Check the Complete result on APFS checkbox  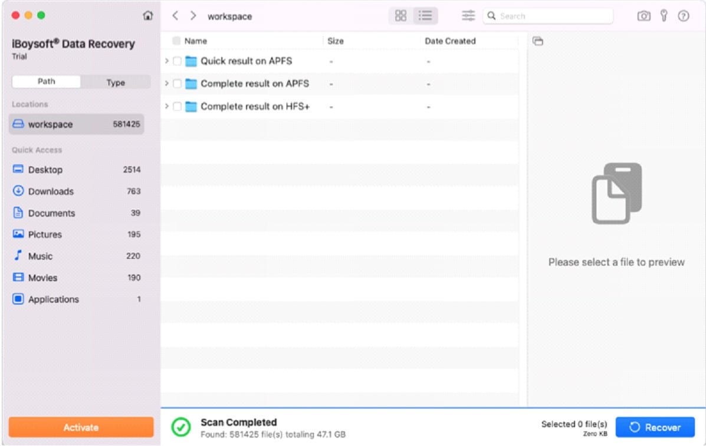click(177, 84)
